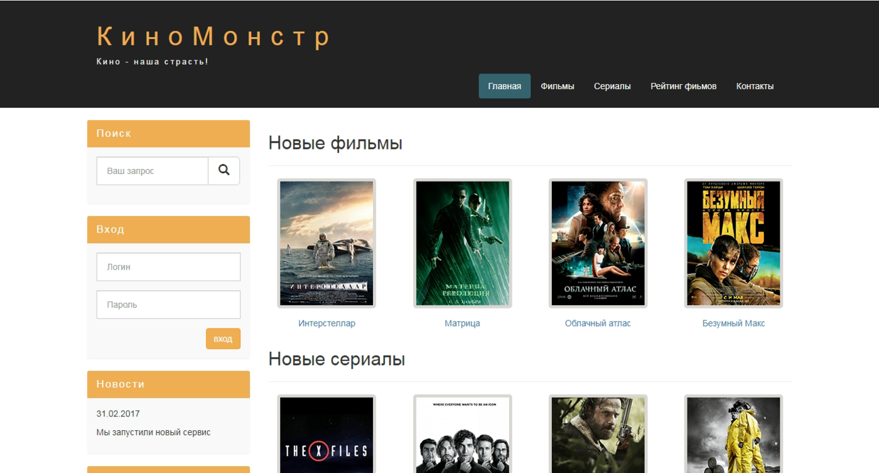Go to the Главная menu item
This screenshot has height=473, width=879.
pos(504,86)
